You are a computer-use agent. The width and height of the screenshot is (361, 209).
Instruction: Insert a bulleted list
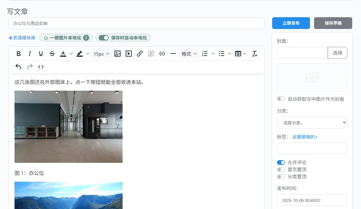click(222, 54)
